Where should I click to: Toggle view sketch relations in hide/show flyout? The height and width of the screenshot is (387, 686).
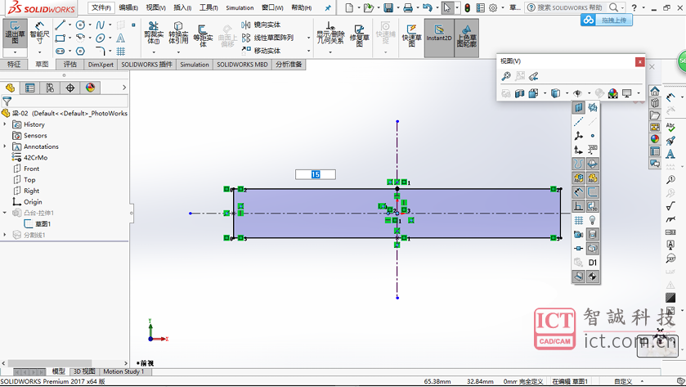578,206
